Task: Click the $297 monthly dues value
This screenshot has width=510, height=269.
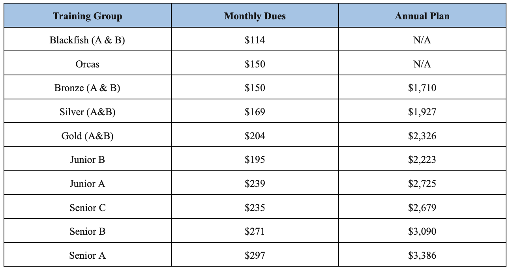Action: (255, 256)
